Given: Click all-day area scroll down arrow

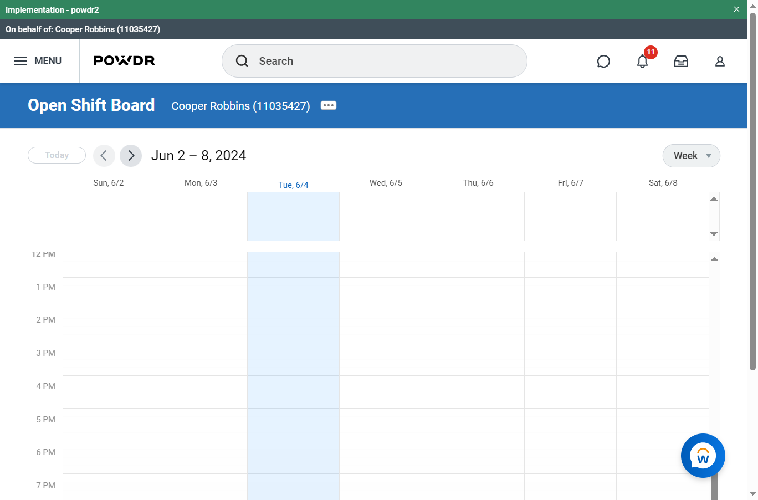Looking at the screenshot, I should pyautogui.click(x=714, y=234).
